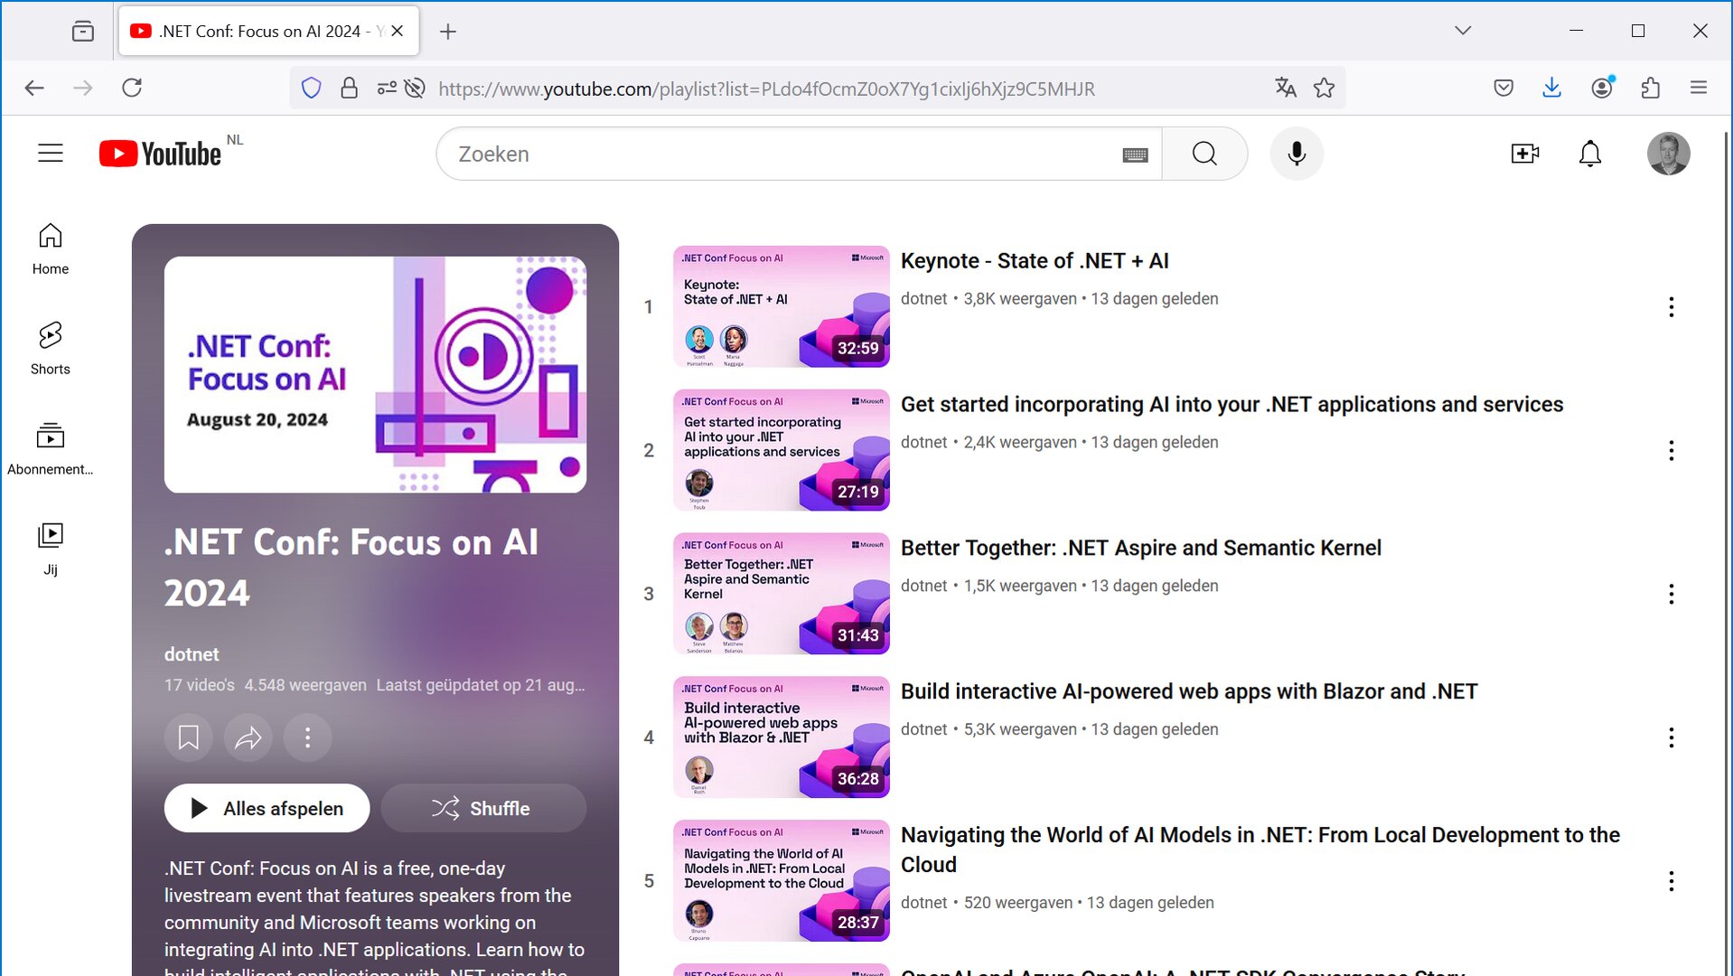Save the playlist with the bookmark icon
Image resolution: width=1733 pixels, height=976 pixels.
(188, 737)
